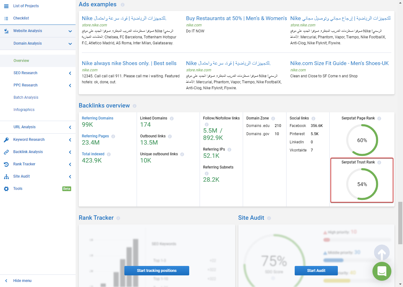
Task: Click info icon beside Referring Pages
Action: [x=113, y=136]
